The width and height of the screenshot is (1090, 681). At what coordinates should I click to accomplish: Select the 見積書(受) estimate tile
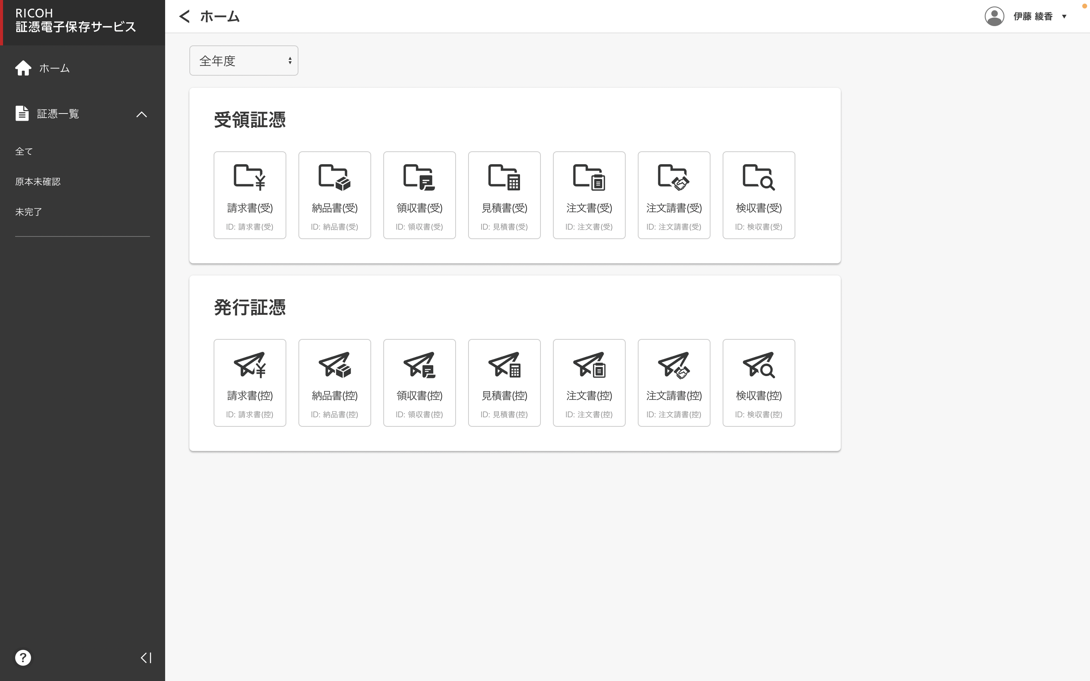[504, 194]
